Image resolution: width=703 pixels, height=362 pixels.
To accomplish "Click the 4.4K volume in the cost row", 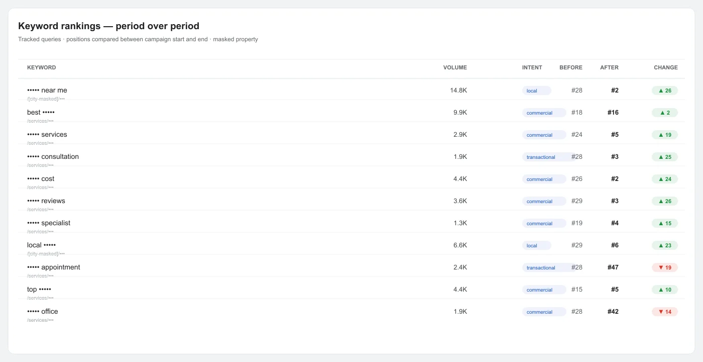I will (460, 179).
